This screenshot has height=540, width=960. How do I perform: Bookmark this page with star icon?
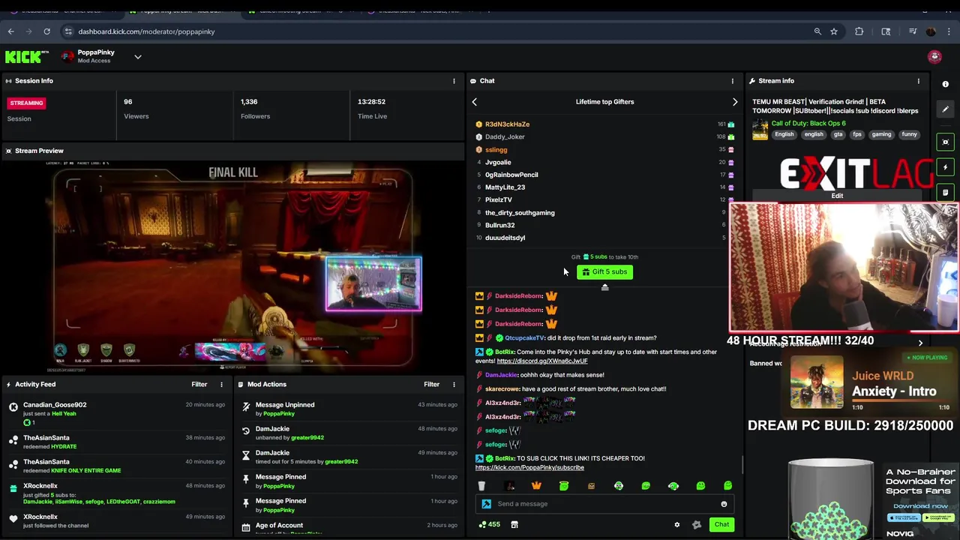833,31
